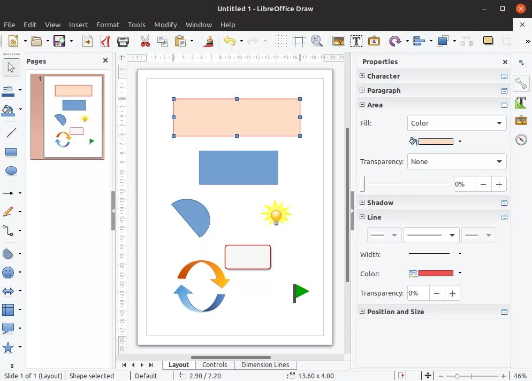Click the Line Color tool icon

tap(8, 91)
